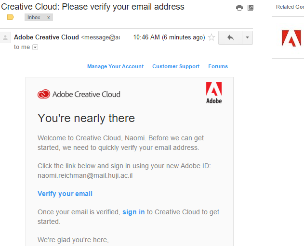Open the Manage Your Account link
This screenshot has height=246, width=304.
coord(115,66)
